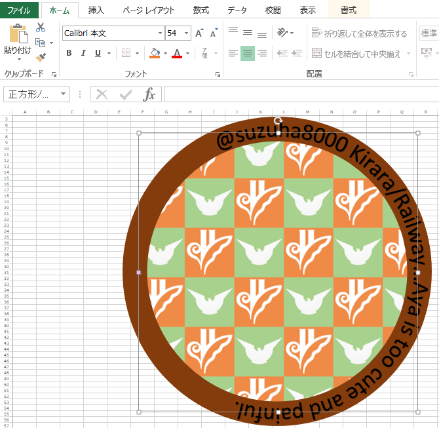Open the font size 54 dropdown
The image size is (439, 428).
point(186,33)
